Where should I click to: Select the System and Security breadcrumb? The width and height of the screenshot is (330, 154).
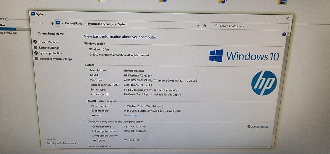100,24
